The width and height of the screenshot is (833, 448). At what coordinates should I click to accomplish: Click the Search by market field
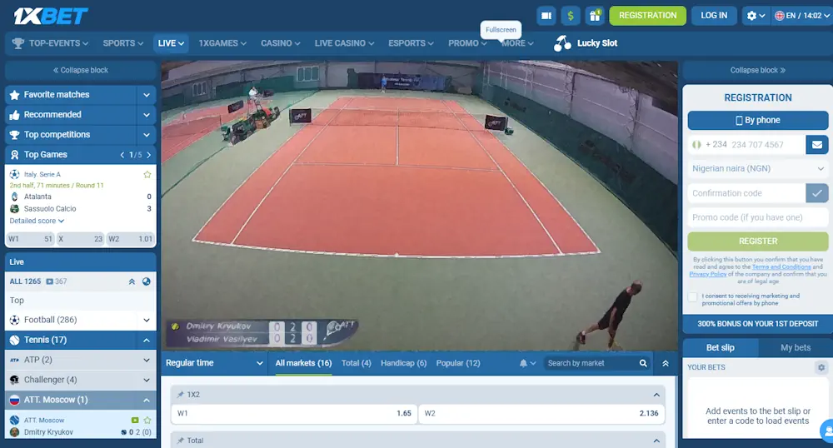[590, 363]
